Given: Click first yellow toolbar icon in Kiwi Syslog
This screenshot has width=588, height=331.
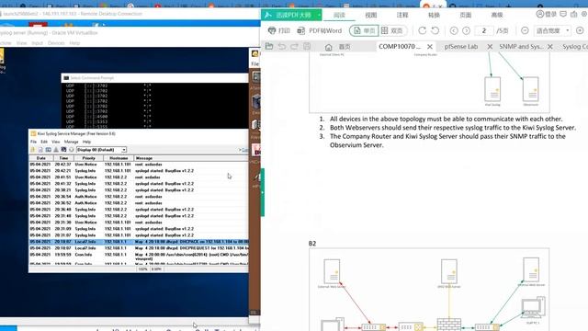Looking at the screenshot, I should 33,150.
